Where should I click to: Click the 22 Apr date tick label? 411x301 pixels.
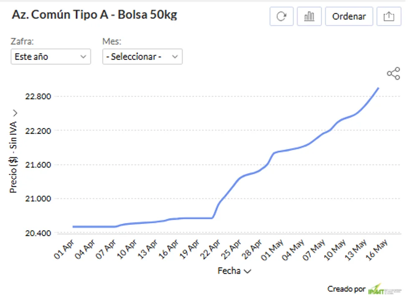pyautogui.click(x=212, y=249)
